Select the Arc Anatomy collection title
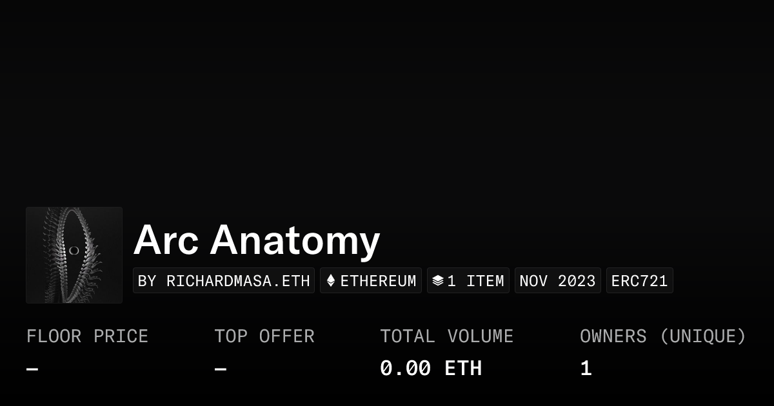The width and height of the screenshot is (774, 406). (256, 240)
